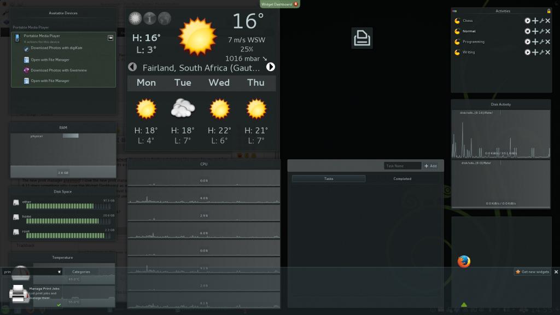Click the Portable Media Player eject button

pyautogui.click(x=110, y=38)
